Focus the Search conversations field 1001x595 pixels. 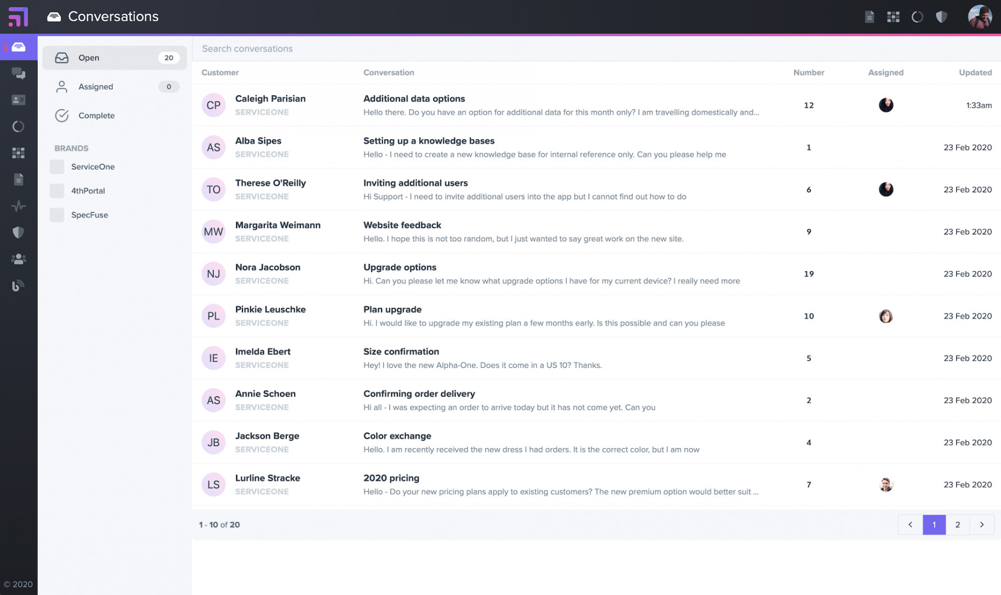(596, 49)
